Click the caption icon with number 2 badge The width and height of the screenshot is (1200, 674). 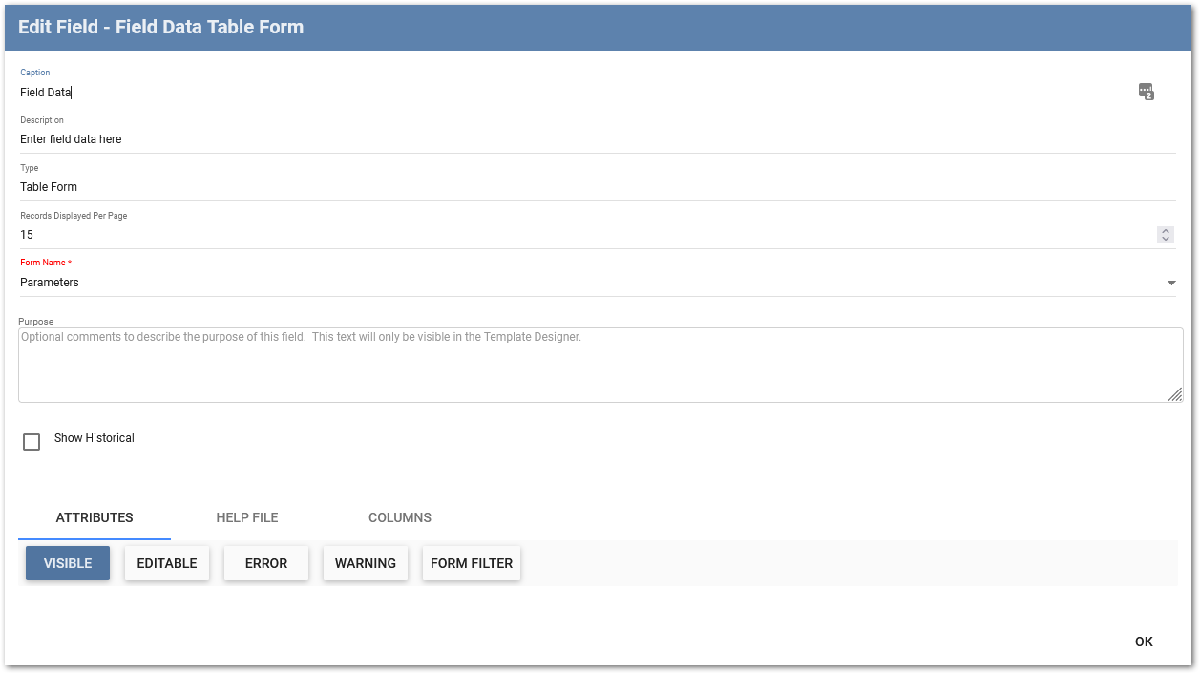point(1146,92)
